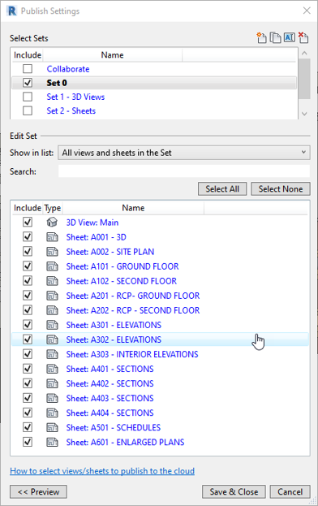
Task: Click the Duplicate Set icon
Action: pyautogui.click(x=275, y=37)
